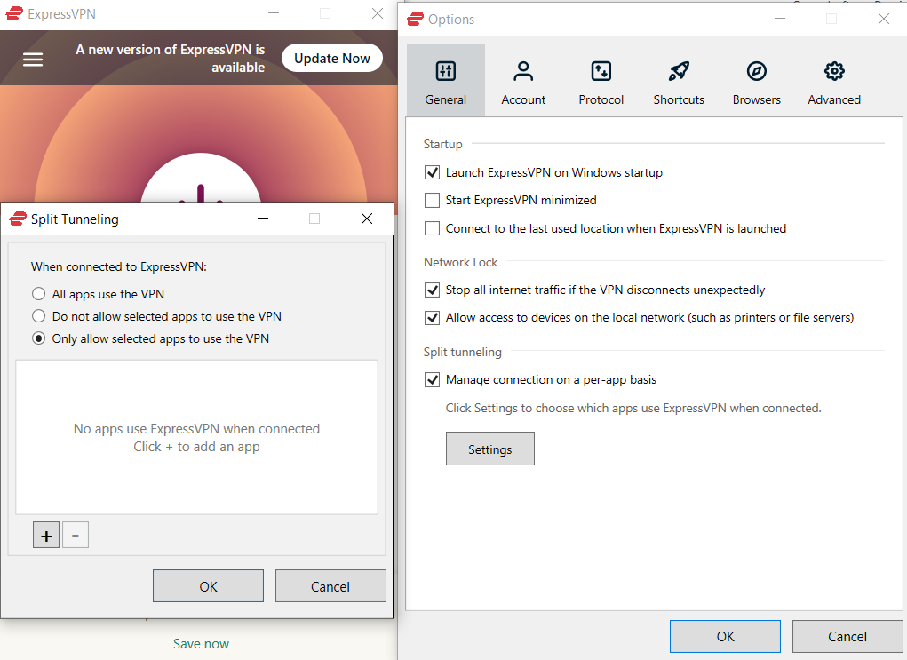Toggle Stop all internet traffic checkbox
This screenshot has width=907, height=660.
[x=432, y=290]
